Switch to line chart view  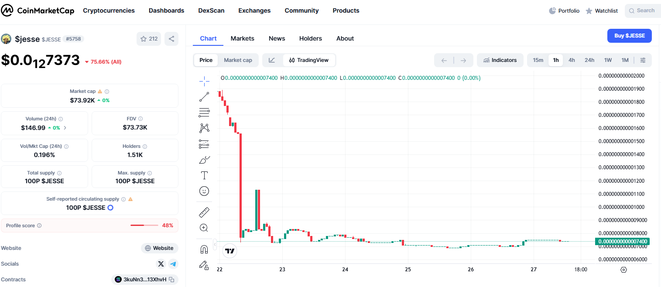[272, 60]
